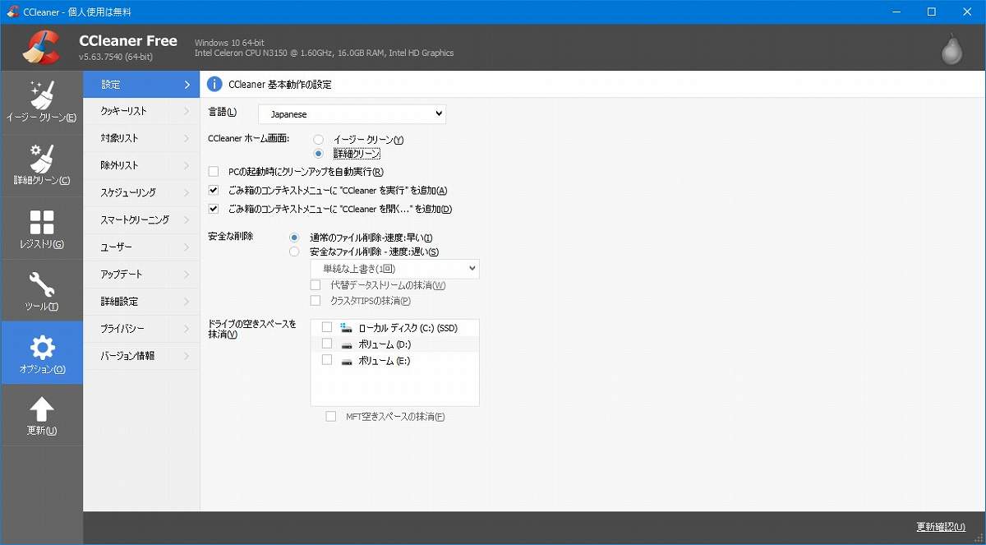Click the v5.63.7540 (64-bit) version text
Viewport: 986px width, 545px height.
pos(116,57)
